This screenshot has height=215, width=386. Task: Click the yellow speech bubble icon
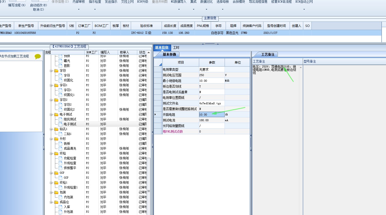(x=38, y=56)
